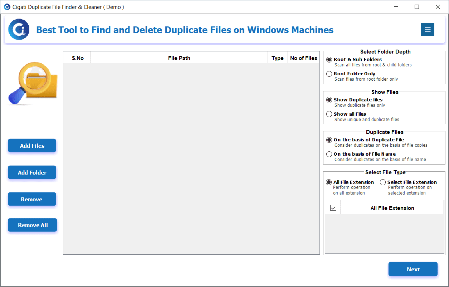Click the Remove All button
449x287 pixels.
pos(33,225)
